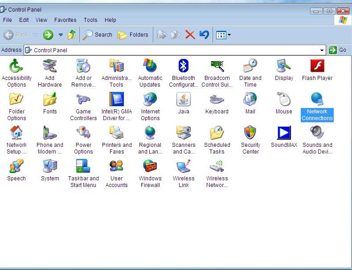
Task: Open Game Controllers
Action: 83,106
